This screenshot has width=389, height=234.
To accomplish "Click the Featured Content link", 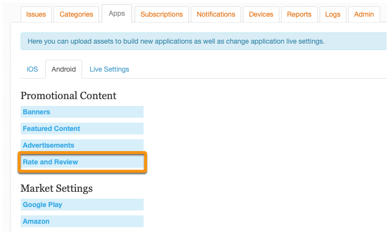I will [x=82, y=129].
